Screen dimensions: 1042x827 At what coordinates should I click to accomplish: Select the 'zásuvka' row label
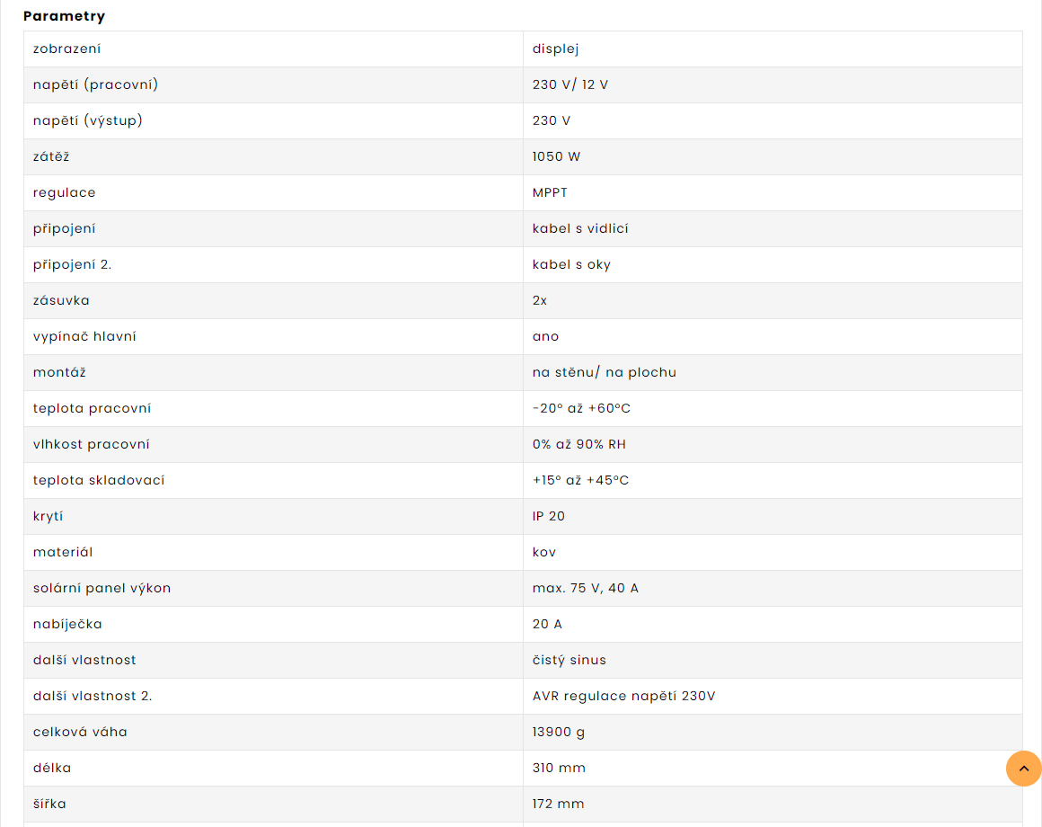[61, 300]
